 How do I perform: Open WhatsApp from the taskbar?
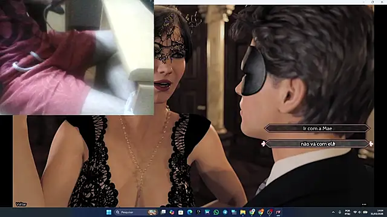(216, 212)
